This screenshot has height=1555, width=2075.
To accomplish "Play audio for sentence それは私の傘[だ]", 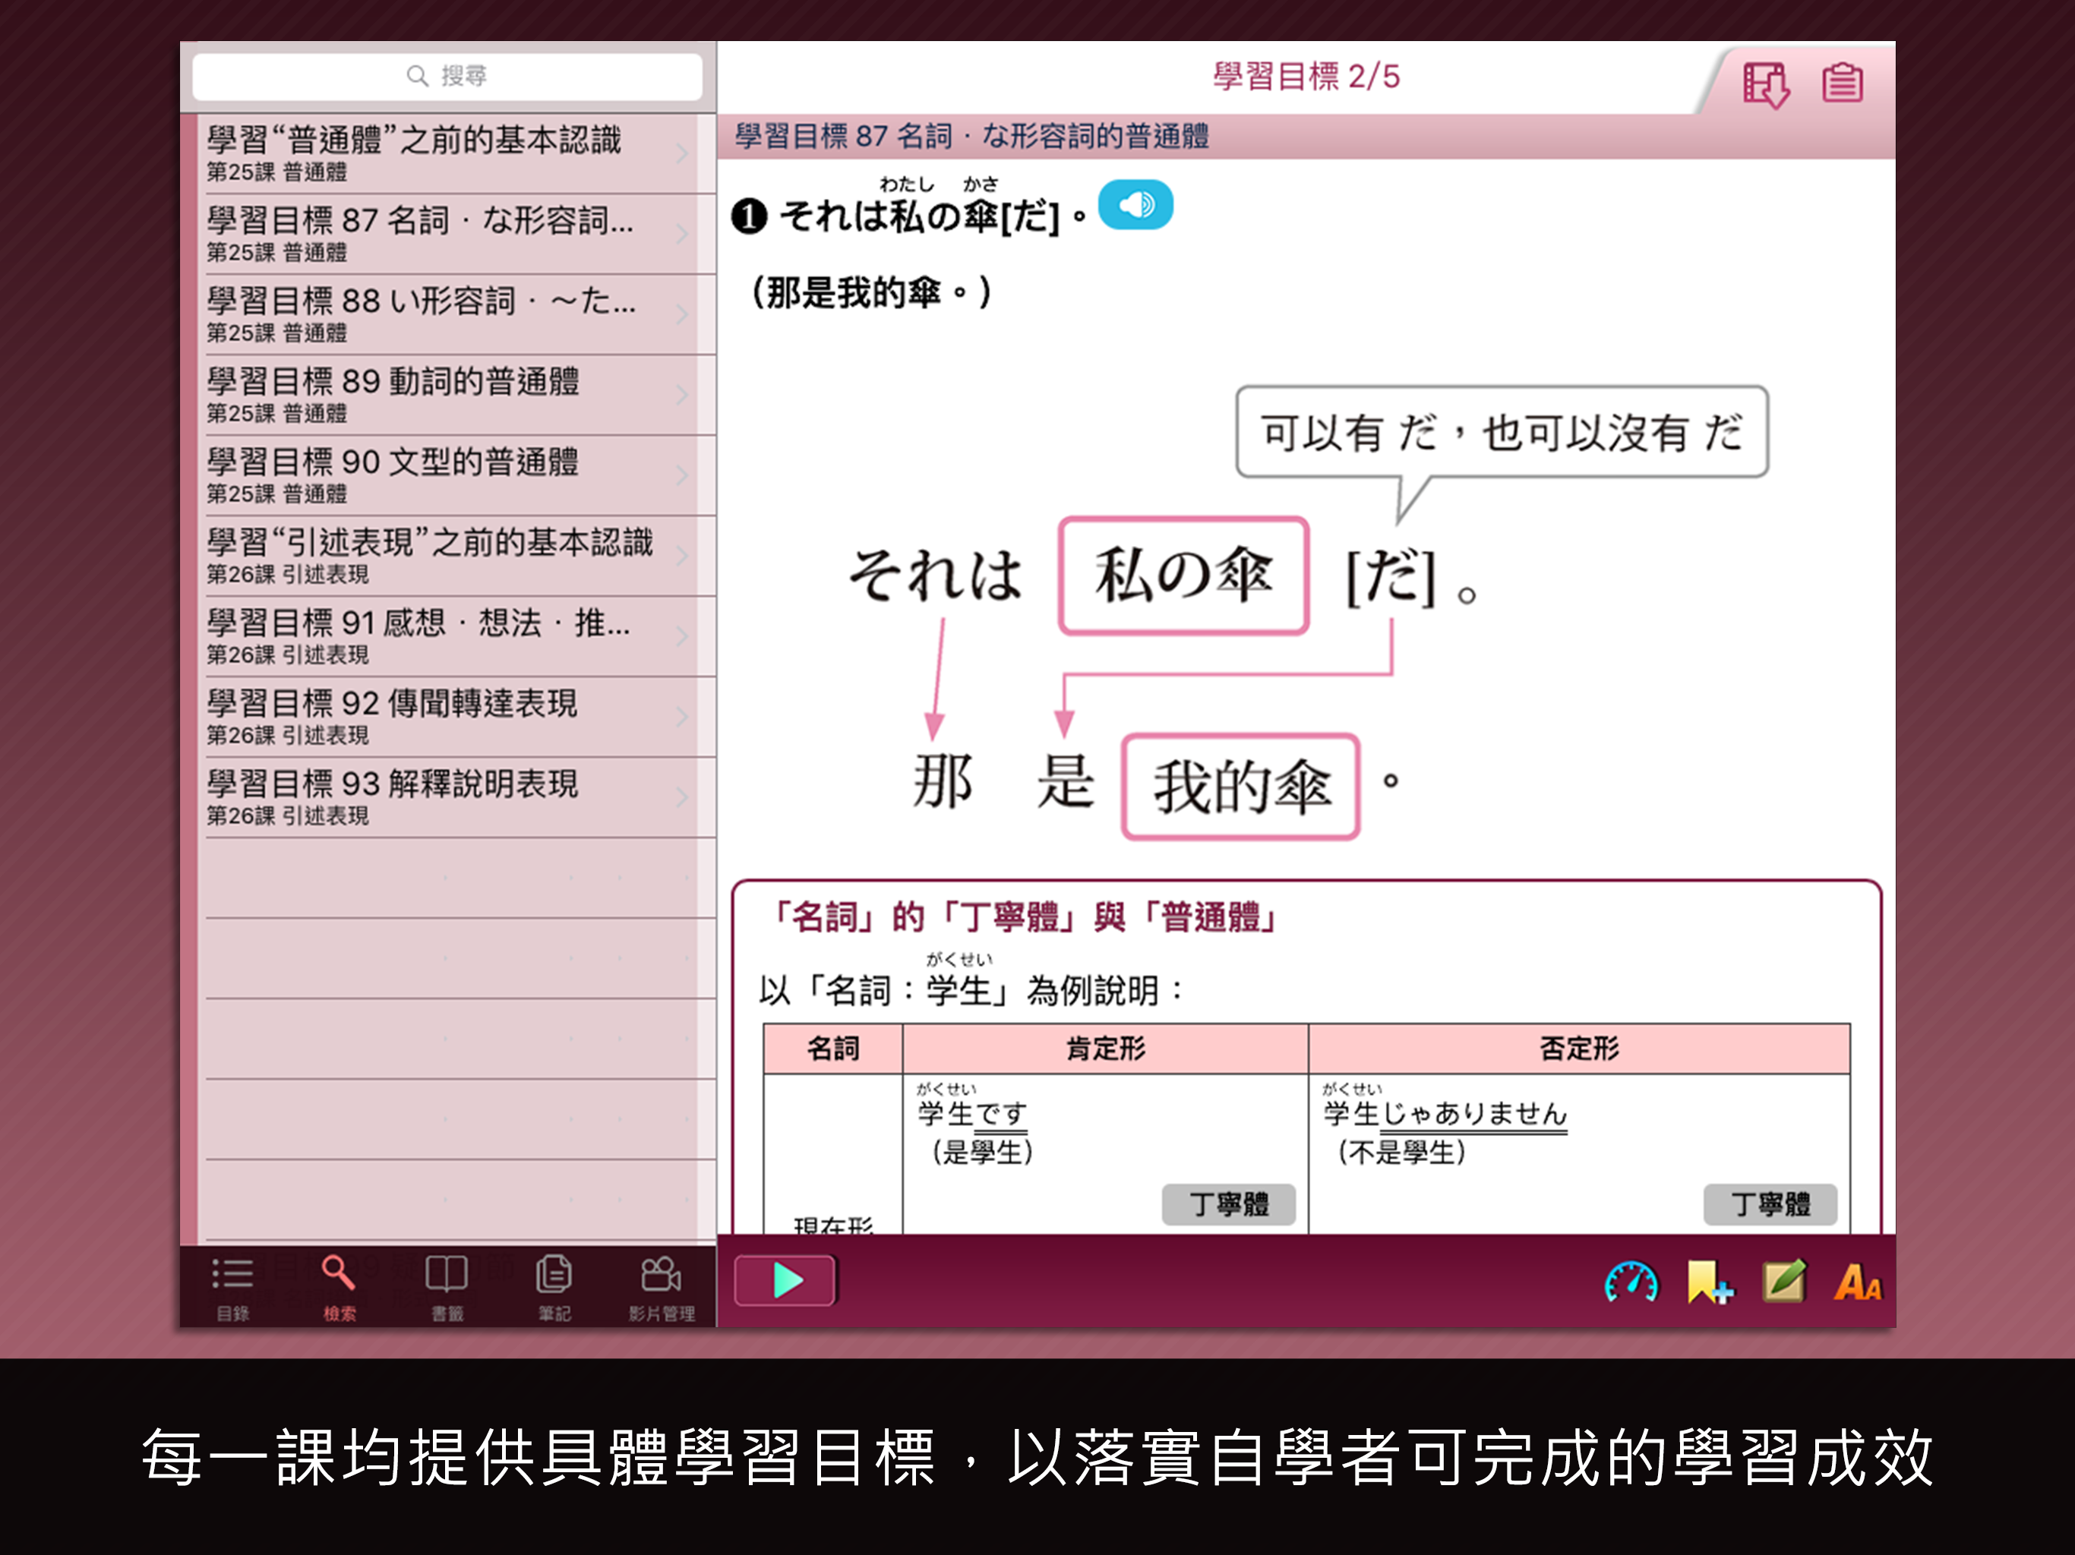I will pos(1135,204).
